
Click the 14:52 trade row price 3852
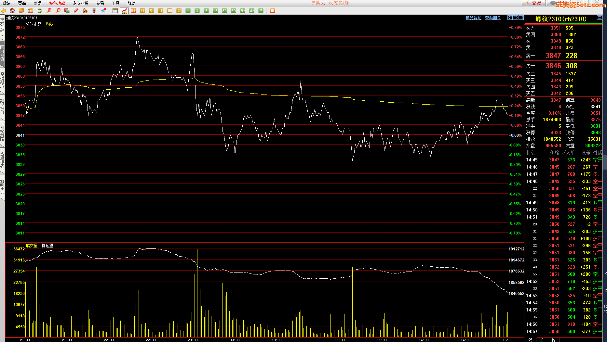coord(554,281)
